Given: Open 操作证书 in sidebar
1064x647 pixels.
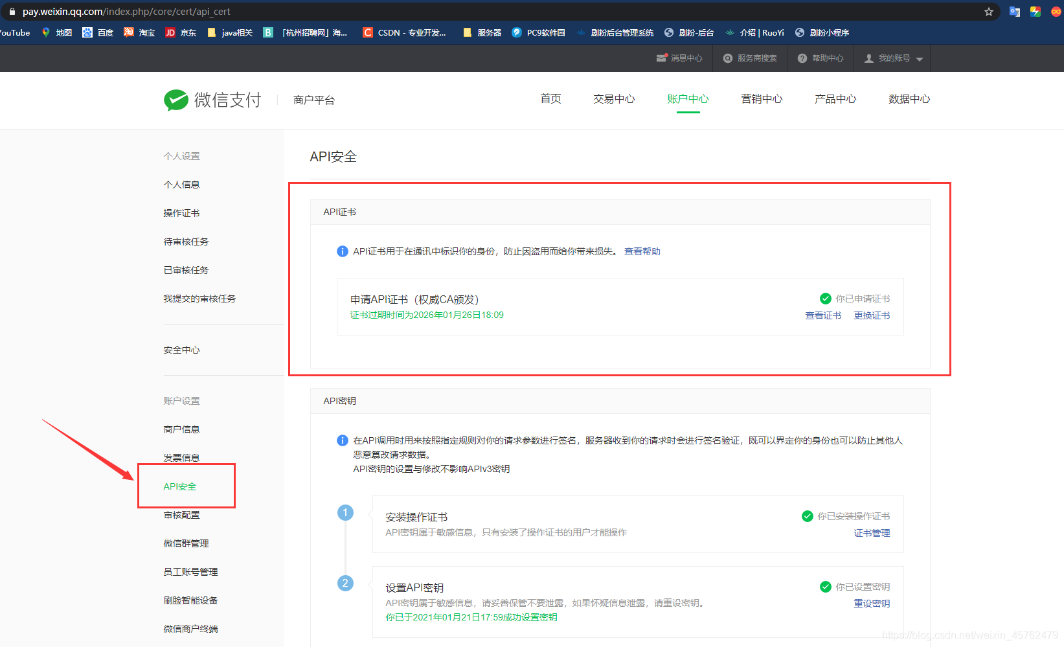Looking at the screenshot, I should tap(181, 213).
